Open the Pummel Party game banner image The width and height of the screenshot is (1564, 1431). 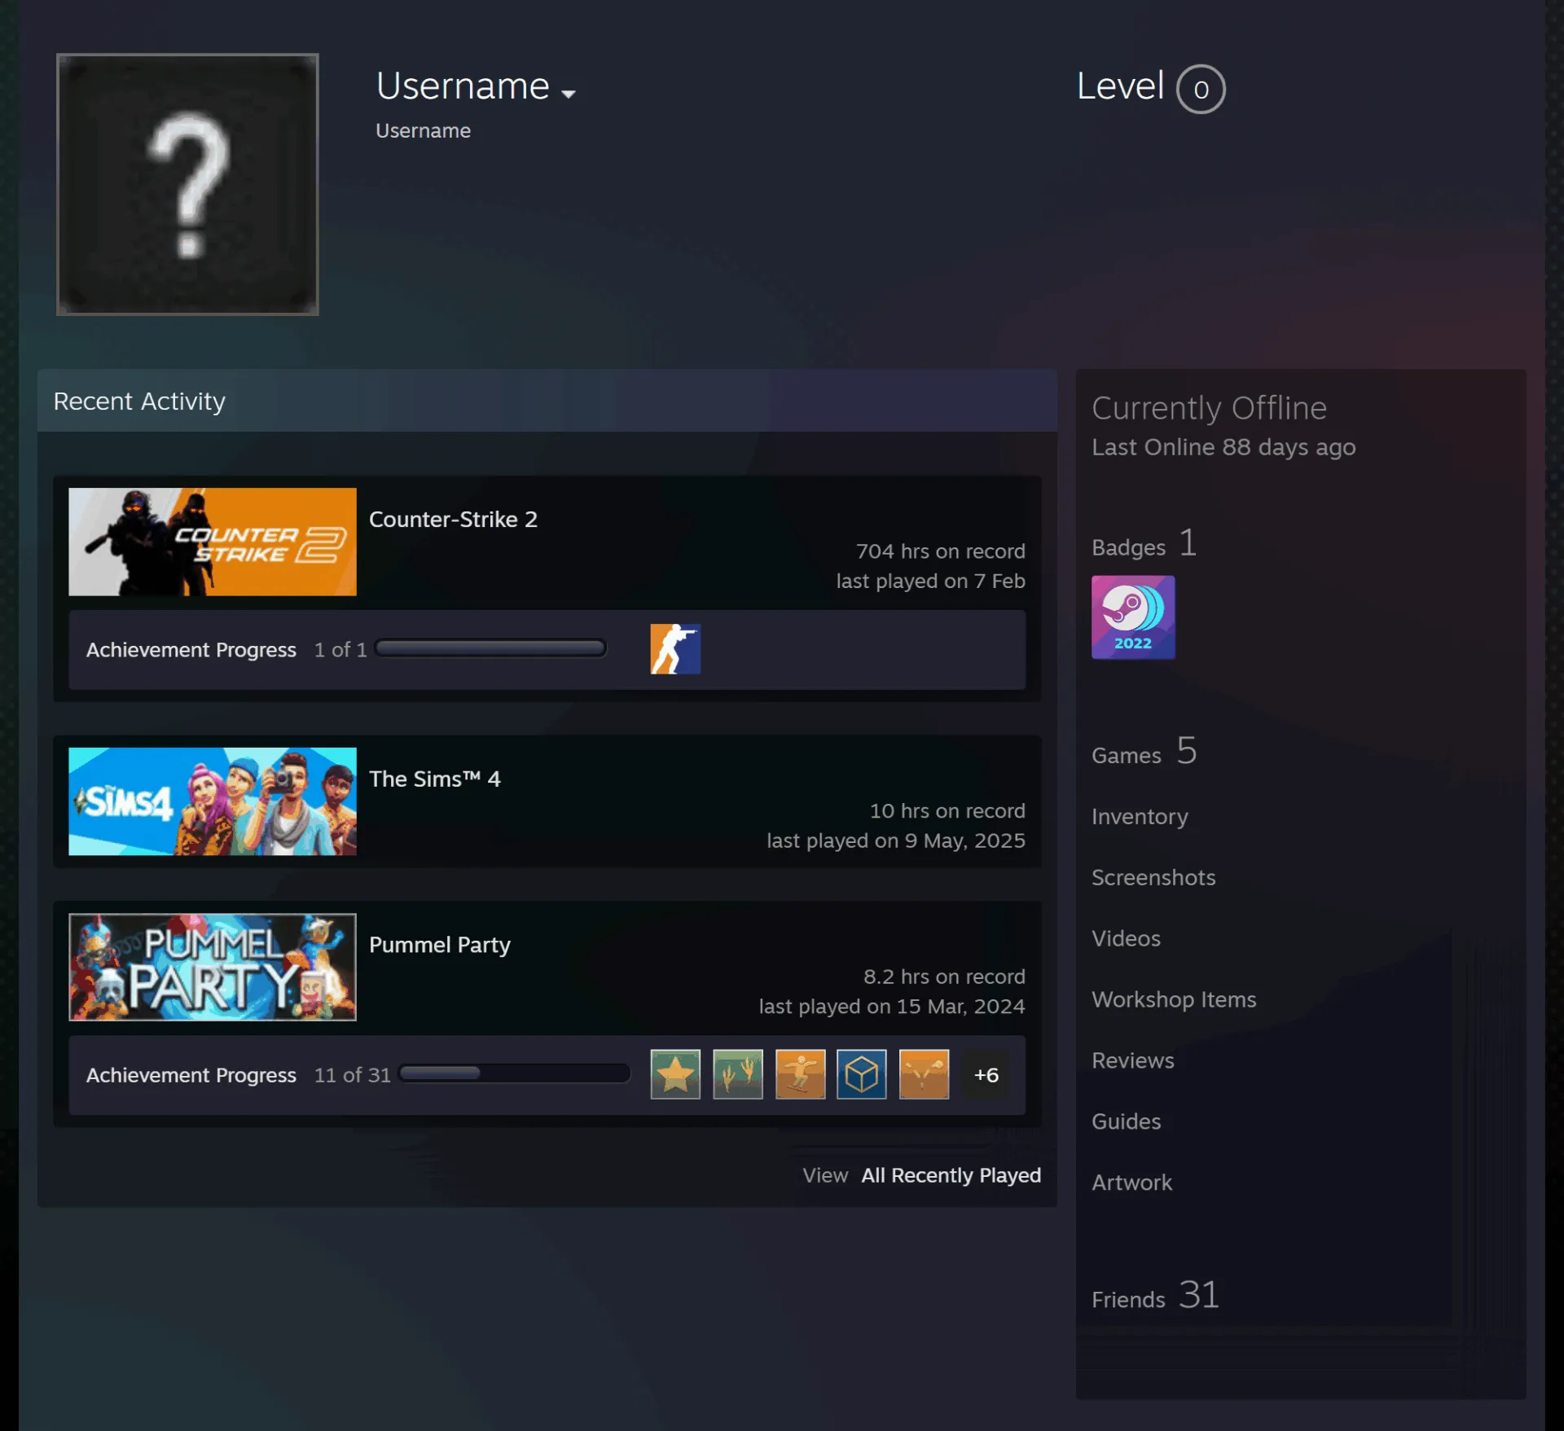[x=213, y=967]
